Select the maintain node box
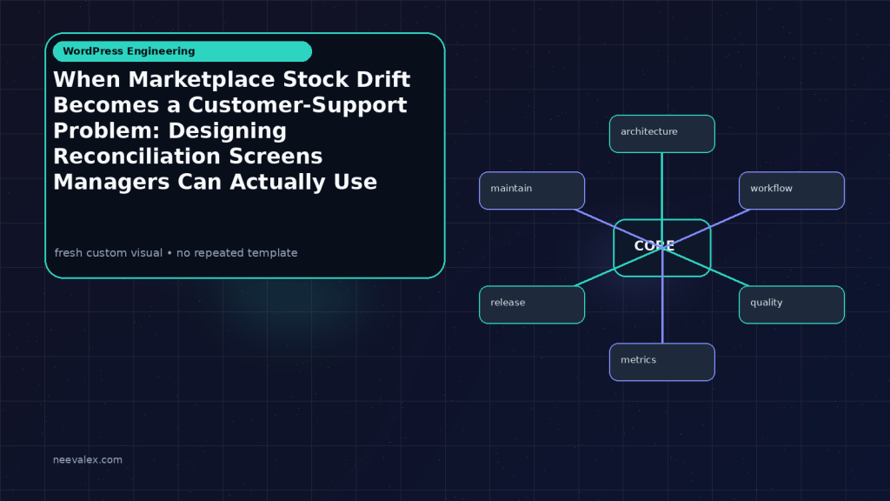The width and height of the screenshot is (890, 501). tap(532, 190)
